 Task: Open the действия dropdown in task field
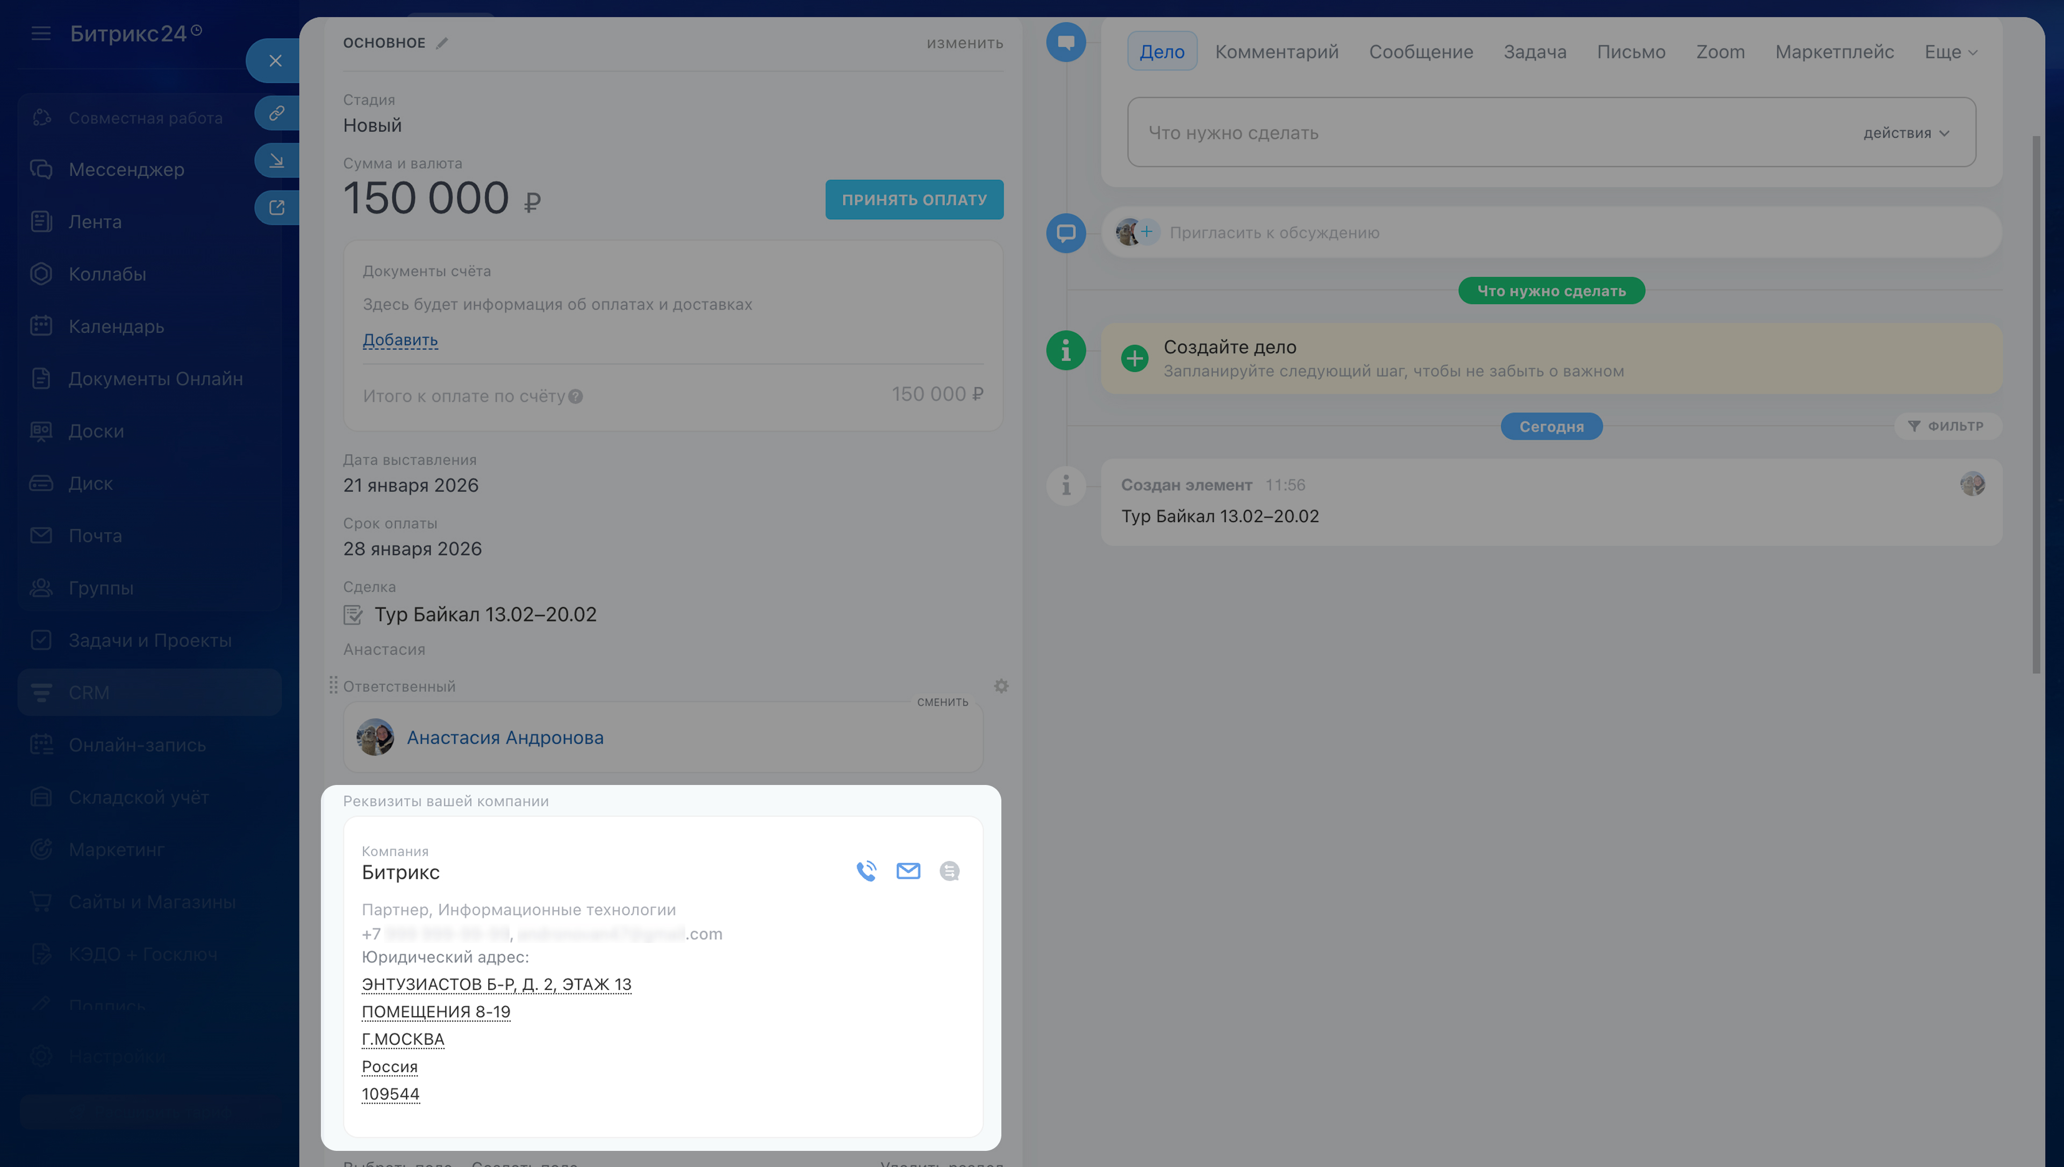(1905, 133)
